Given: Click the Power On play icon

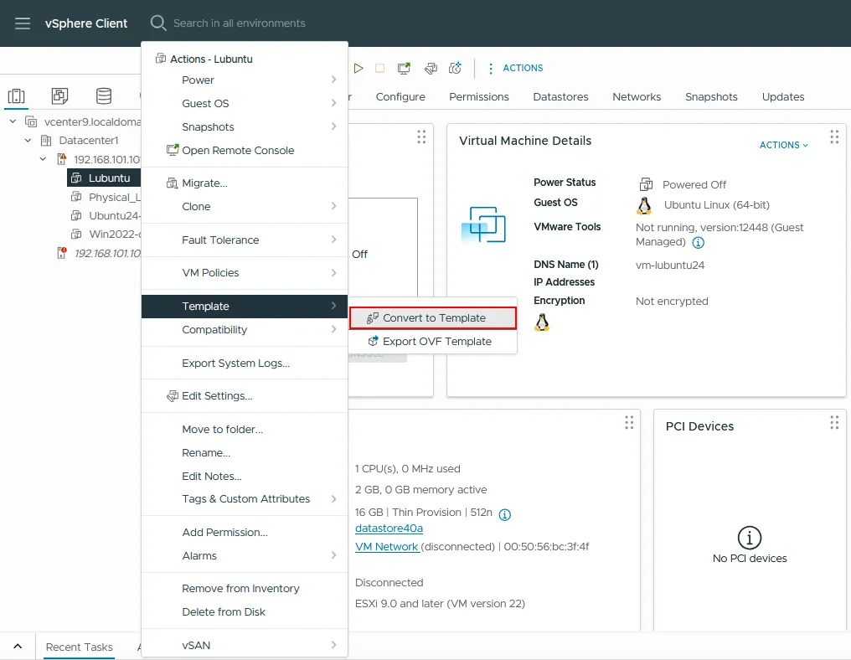Looking at the screenshot, I should 358,68.
